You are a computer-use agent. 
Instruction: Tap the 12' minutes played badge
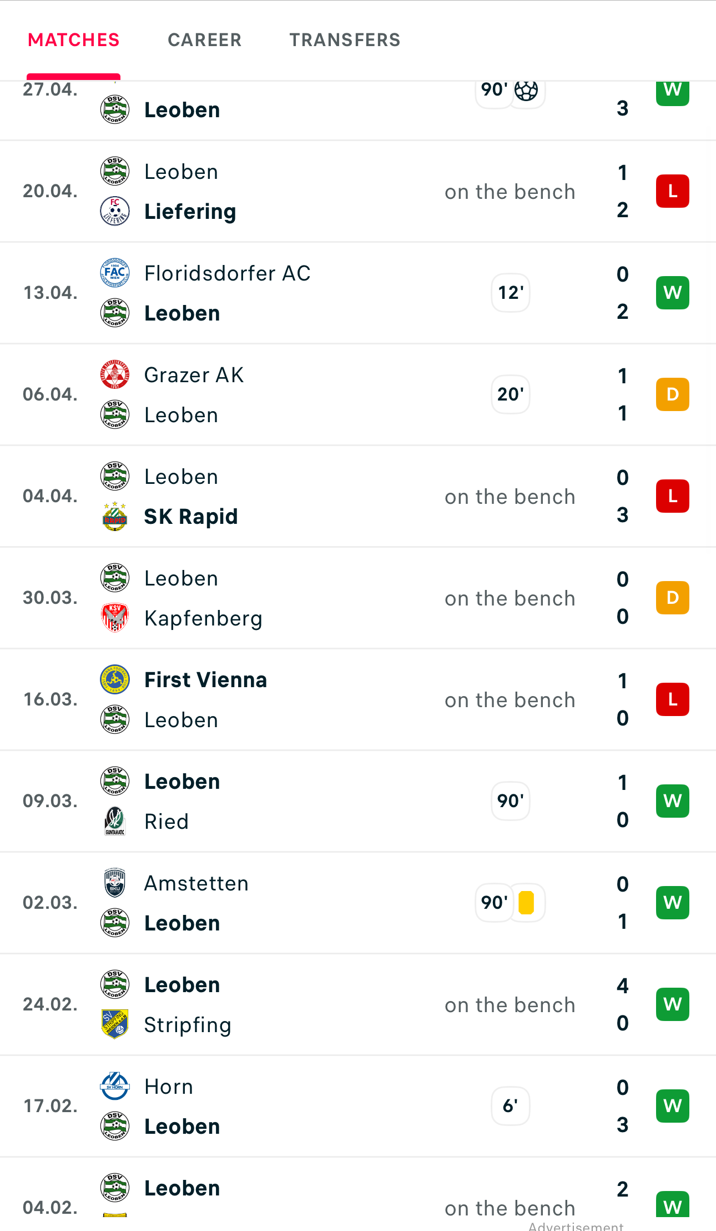tap(511, 293)
